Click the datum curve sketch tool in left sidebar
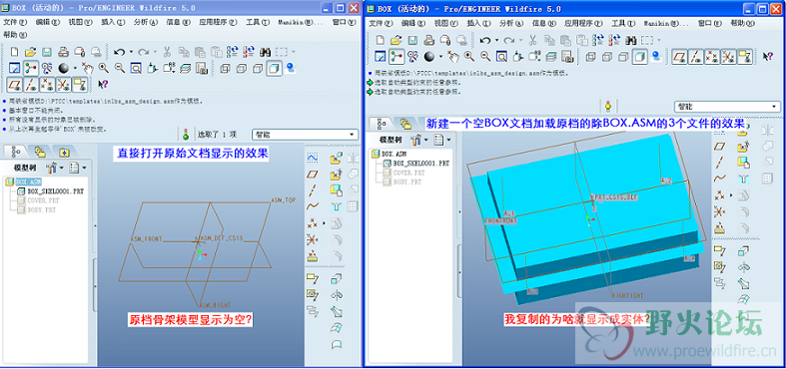 [x=313, y=205]
